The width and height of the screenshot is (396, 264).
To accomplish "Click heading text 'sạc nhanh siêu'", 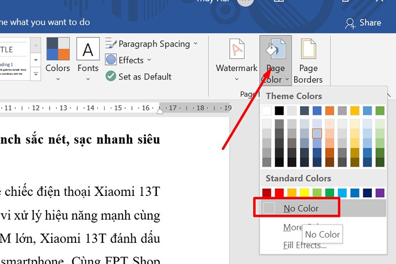I will [x=117, y=139].
